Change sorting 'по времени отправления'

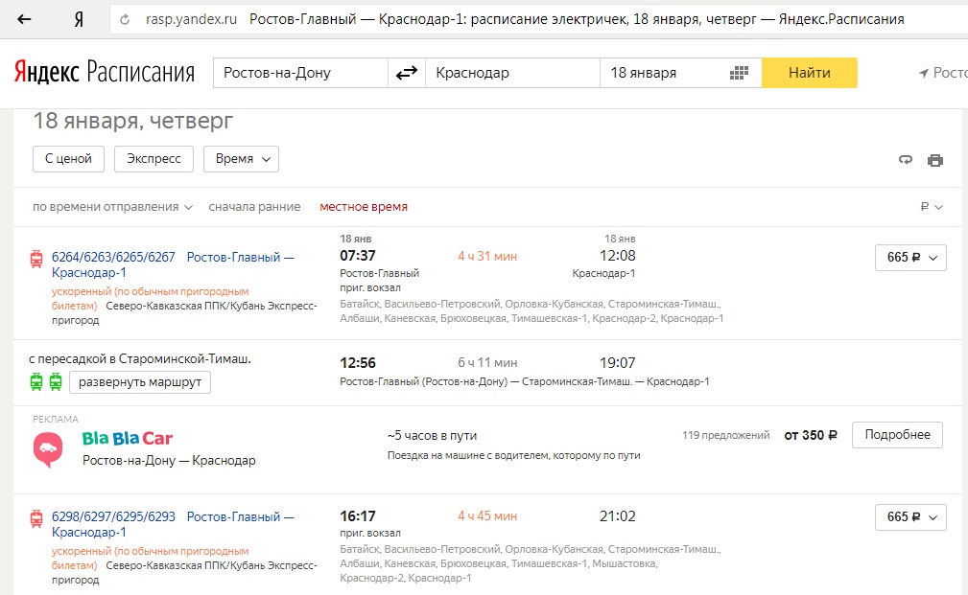point(112,207)
